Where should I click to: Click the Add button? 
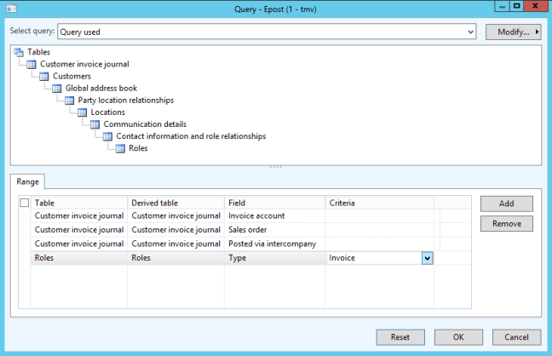(x=507, y=204)
